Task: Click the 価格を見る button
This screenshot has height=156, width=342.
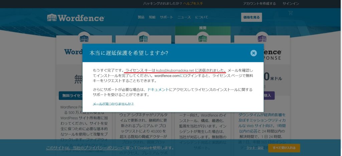Action: pyautogui.click(x=251, y=17)
